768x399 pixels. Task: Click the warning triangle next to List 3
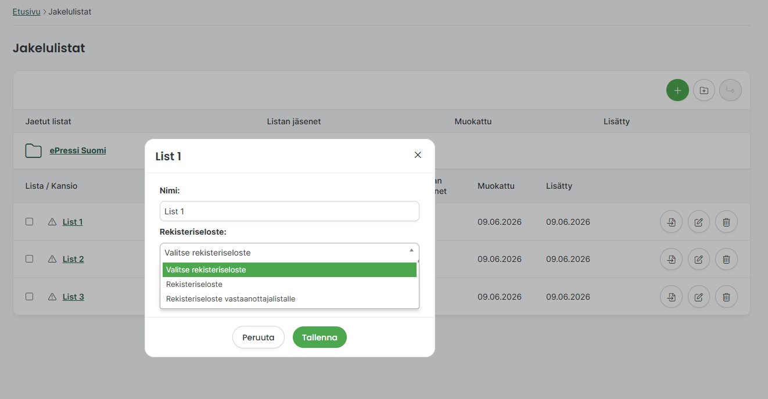(52, 297)
